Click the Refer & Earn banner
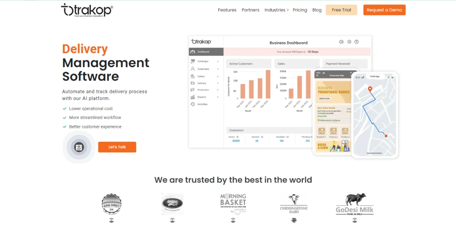Image resolution: width=456 pixels, height=231 pixels. 333,146
